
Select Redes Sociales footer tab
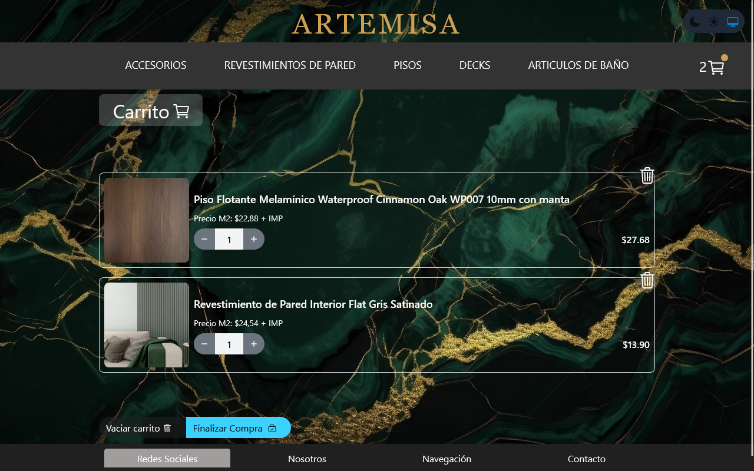pyautogui.click(x=167, y=459)
